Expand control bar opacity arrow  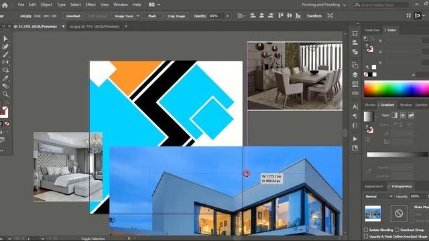click(x=228, y=16)
